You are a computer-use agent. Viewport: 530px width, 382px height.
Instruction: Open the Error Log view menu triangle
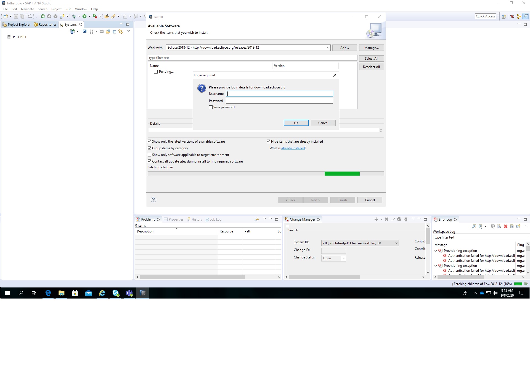click(x=526, y=226)
